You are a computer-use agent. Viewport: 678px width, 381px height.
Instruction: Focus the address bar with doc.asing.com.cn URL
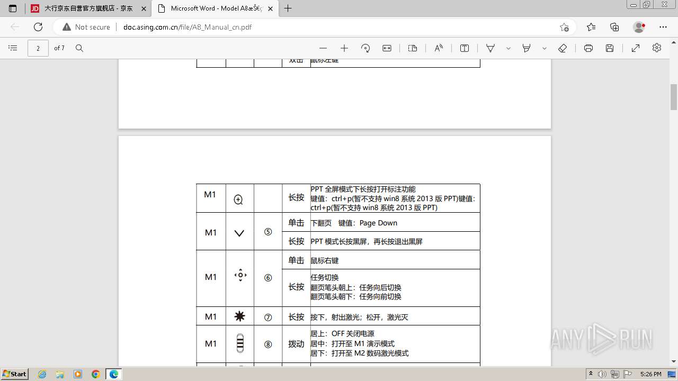[x=339, y=27]
